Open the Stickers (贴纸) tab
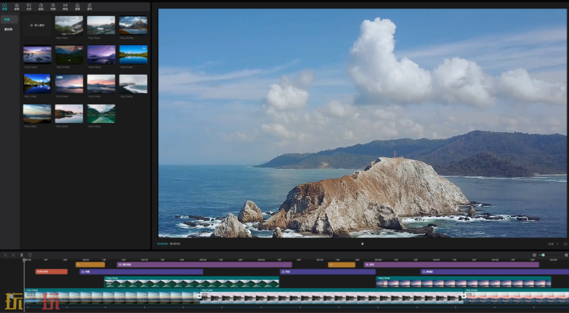 pos(41,7)
